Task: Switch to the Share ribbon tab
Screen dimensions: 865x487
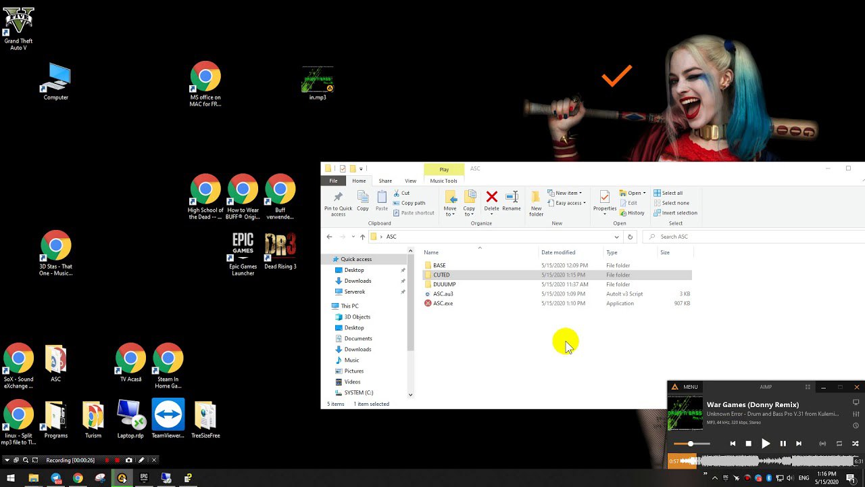Action: coord(385,181)
